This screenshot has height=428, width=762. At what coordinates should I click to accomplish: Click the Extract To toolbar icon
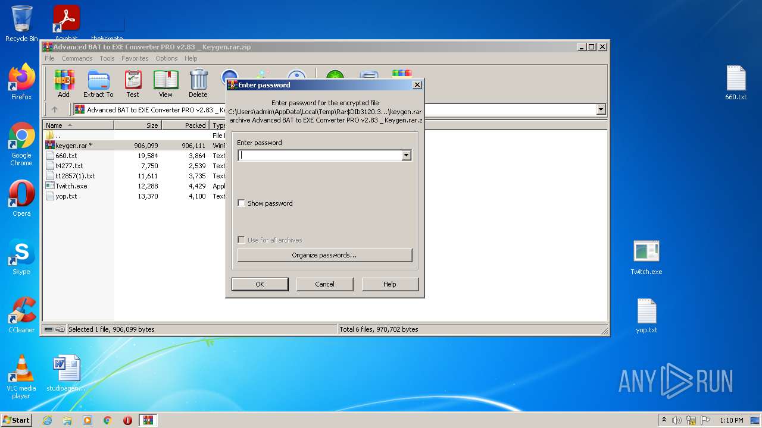(98, 84)
